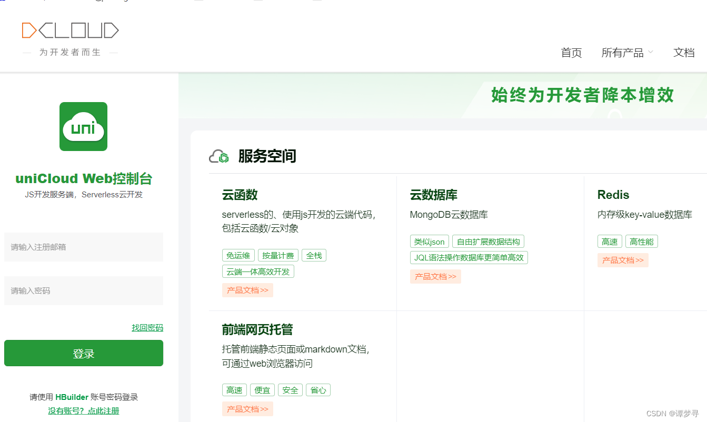The image size is (707, 422).
Task: Click the 服务空间 cloud icon
Action: (218, 156)
